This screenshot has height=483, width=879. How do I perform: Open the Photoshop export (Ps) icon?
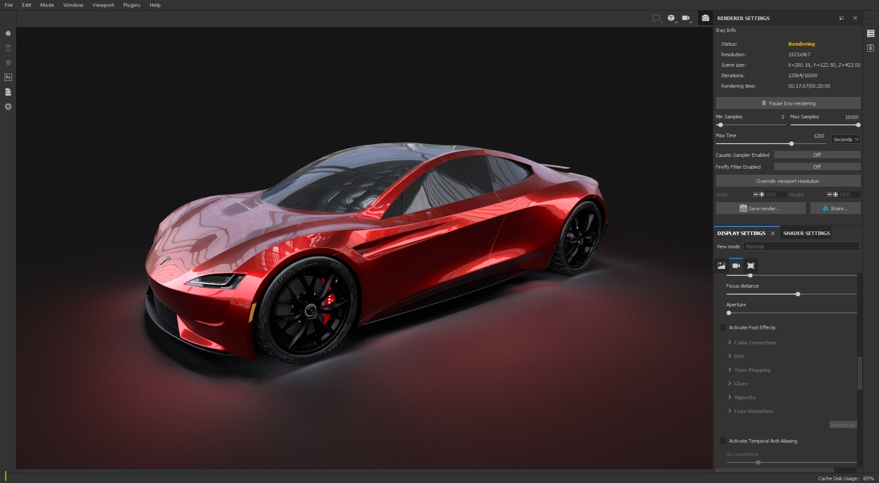(8, 77)
